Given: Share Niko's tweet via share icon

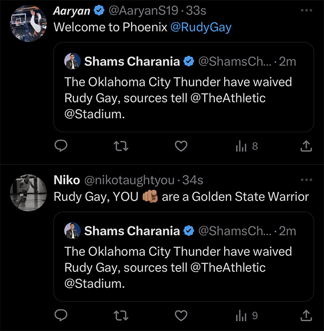Looking at the screenshot, I should (x=305, y=315).
